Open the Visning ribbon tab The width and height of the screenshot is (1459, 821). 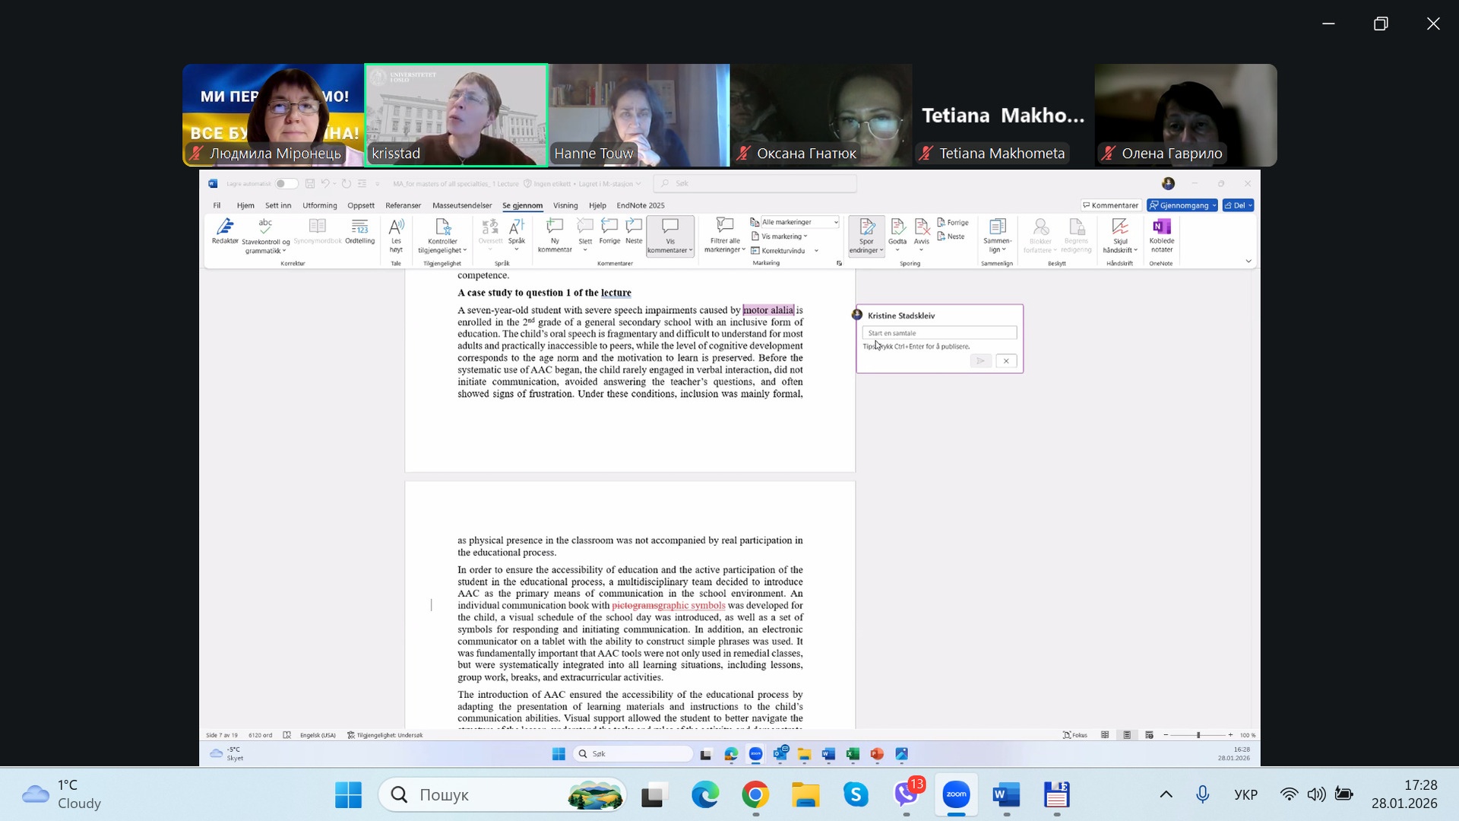[565, 205]
